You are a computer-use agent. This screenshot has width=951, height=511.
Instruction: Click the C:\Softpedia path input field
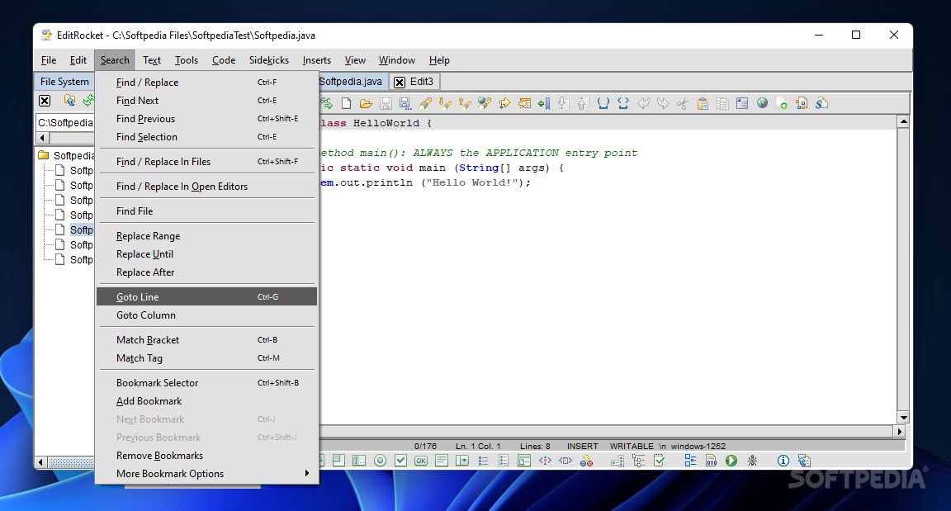[65, 122]
